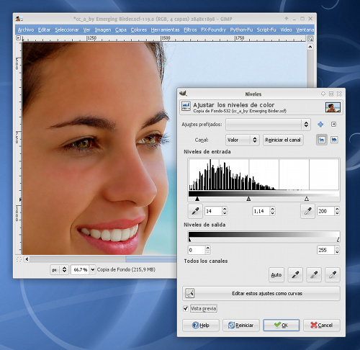The height and width of the screenshot is (350, 360).
Task: Click status text Copia de Fondo (215,9 MB)
Action: pos(126,269)
